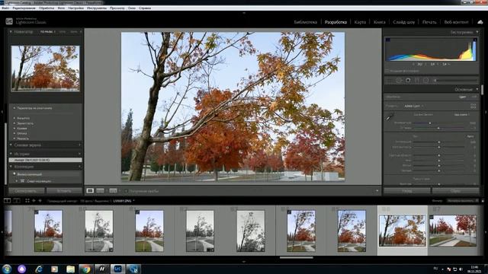This screenshot has width=488, height=274.
Task: Open the Слайд шоу module
Action: [x=403, y=22]
